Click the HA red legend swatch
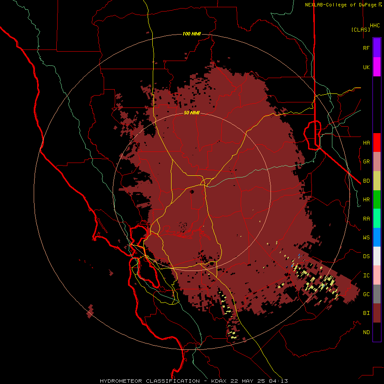The height and width of the screenshot is (384, 384). (377, 143)
